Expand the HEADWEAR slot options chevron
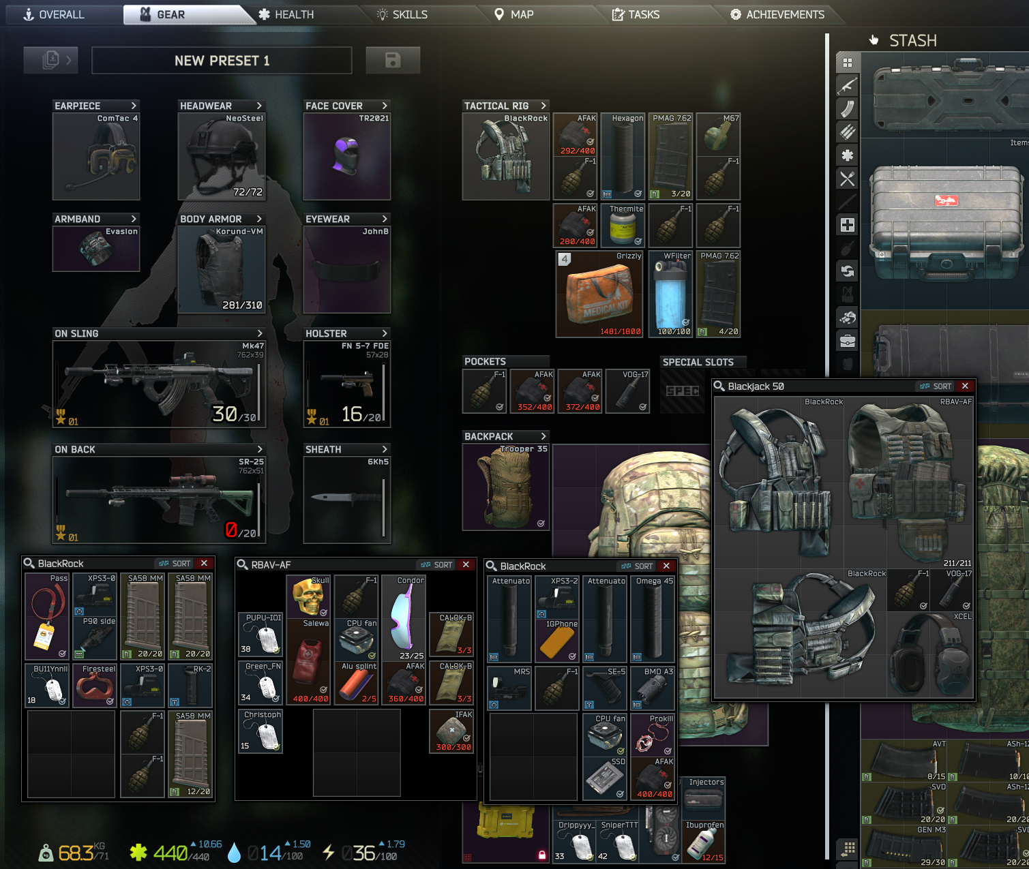This screenshot has height=869, width=1029. coord(260,106)
